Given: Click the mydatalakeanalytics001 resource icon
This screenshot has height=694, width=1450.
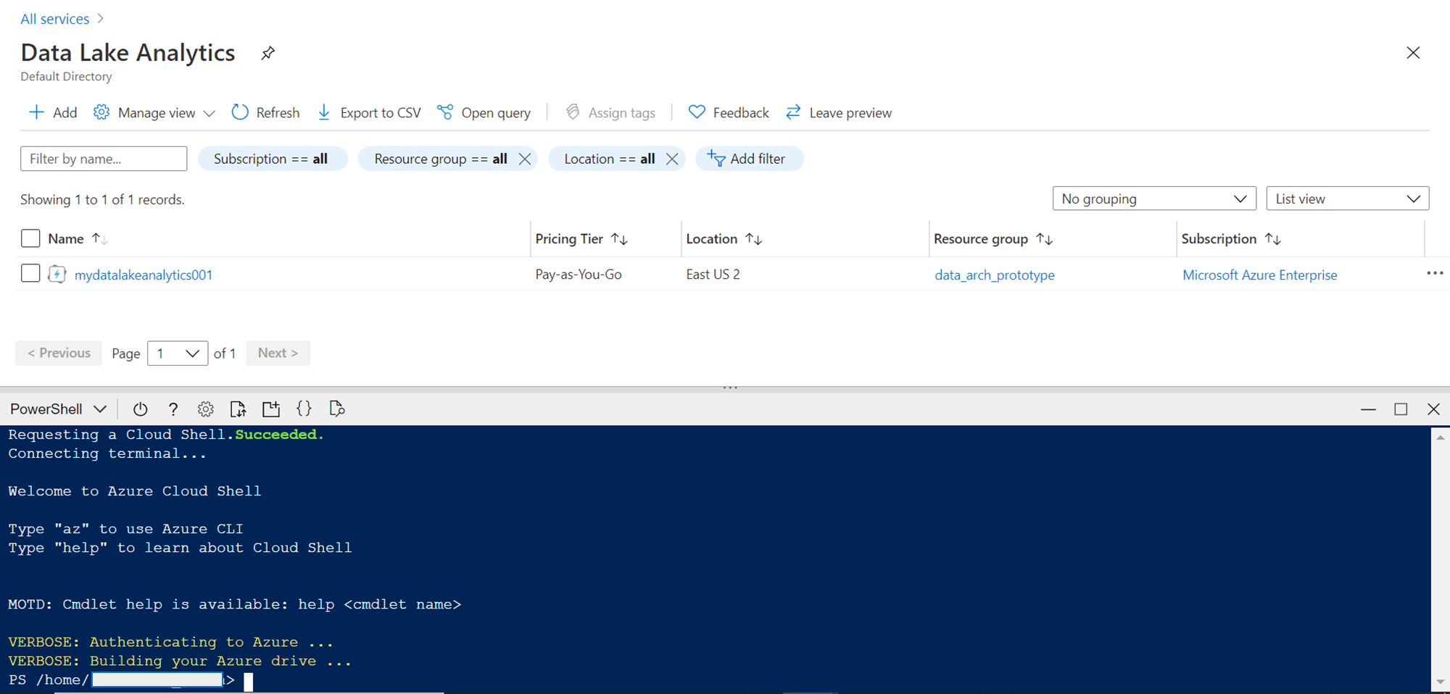Looking at the screenshot, I should pyautogui.click(x=57, y=275).
